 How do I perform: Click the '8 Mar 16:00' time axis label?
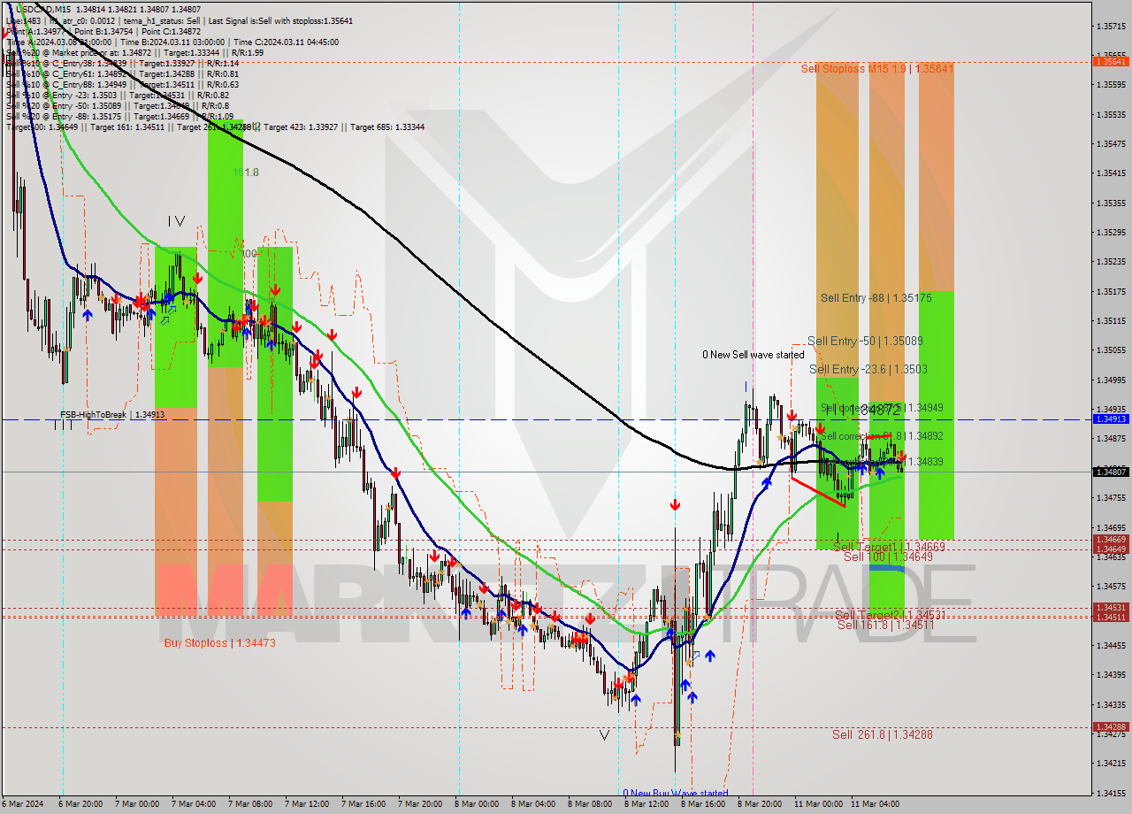(x=703, y=804)
